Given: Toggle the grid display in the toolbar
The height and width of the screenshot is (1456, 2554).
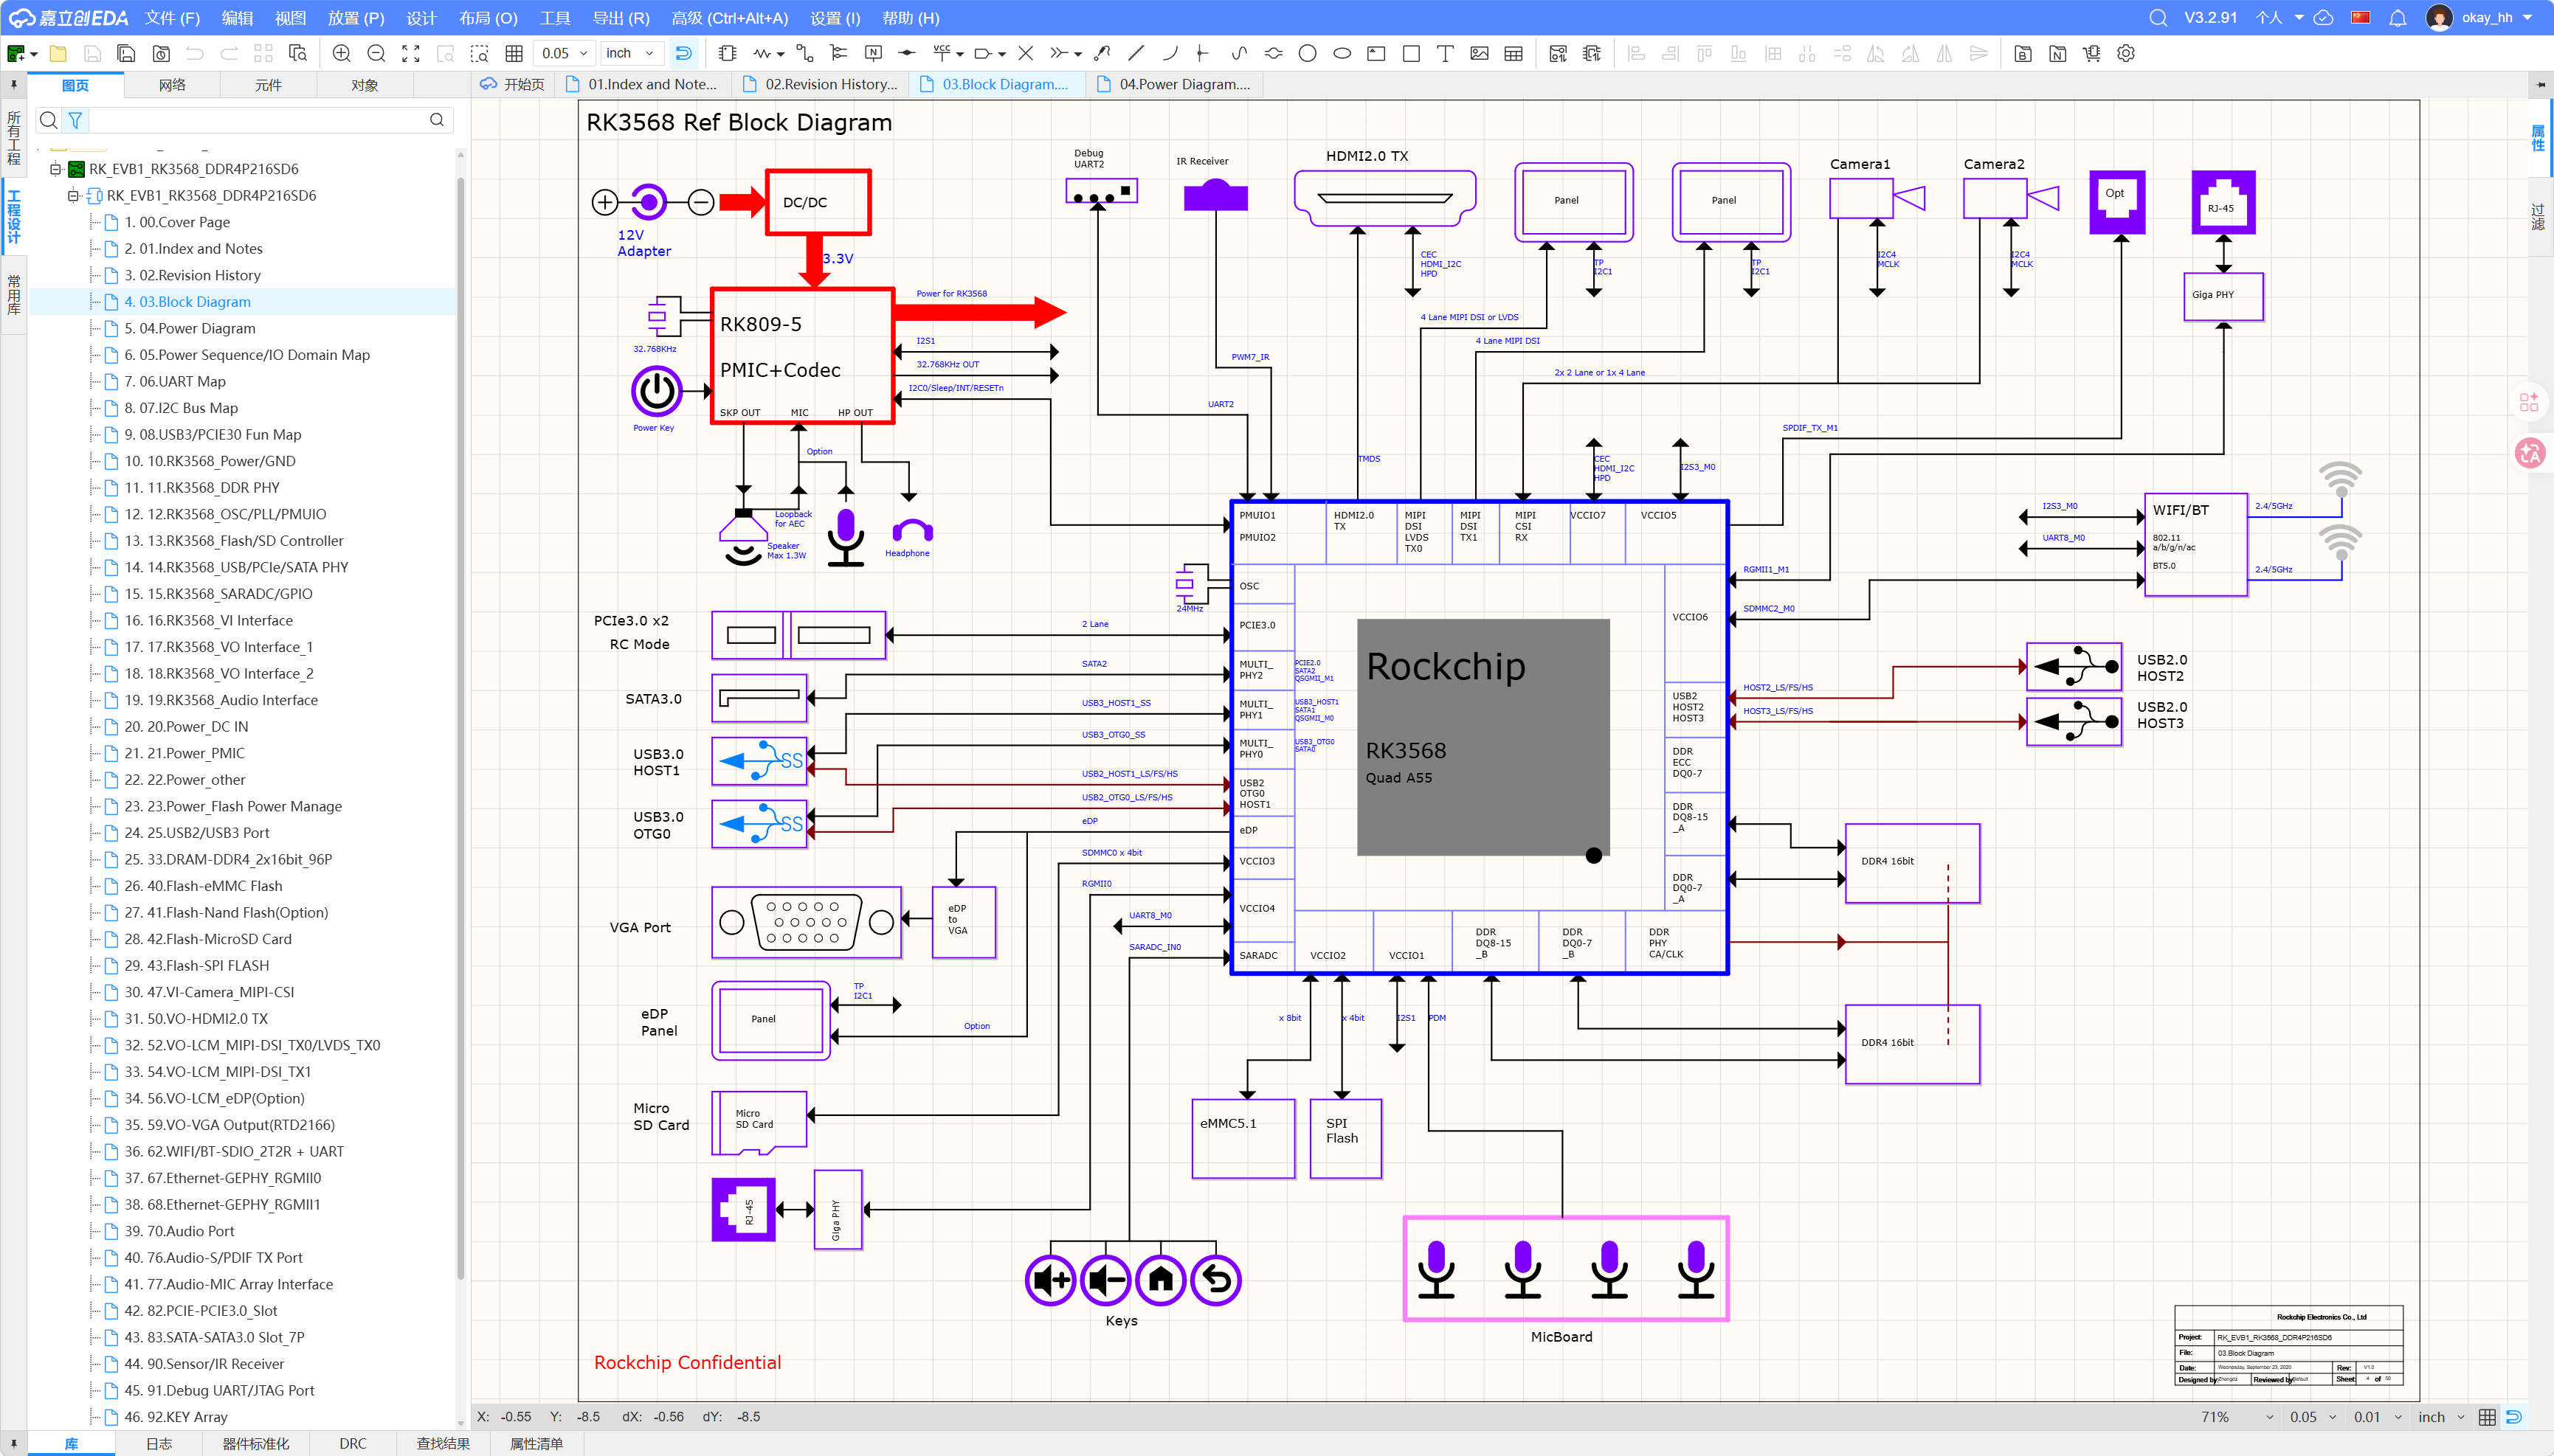Looking at the screenshot, I should [x=514, y=54].
